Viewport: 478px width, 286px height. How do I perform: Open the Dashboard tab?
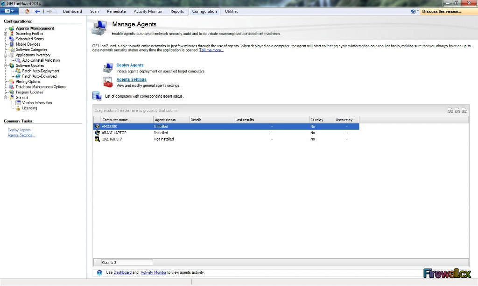tap(72, 11)
